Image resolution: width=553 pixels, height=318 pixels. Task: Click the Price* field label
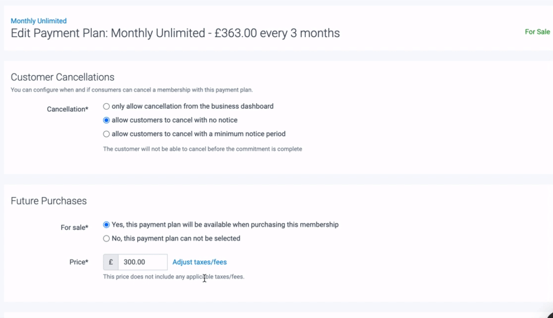point(79,262)
